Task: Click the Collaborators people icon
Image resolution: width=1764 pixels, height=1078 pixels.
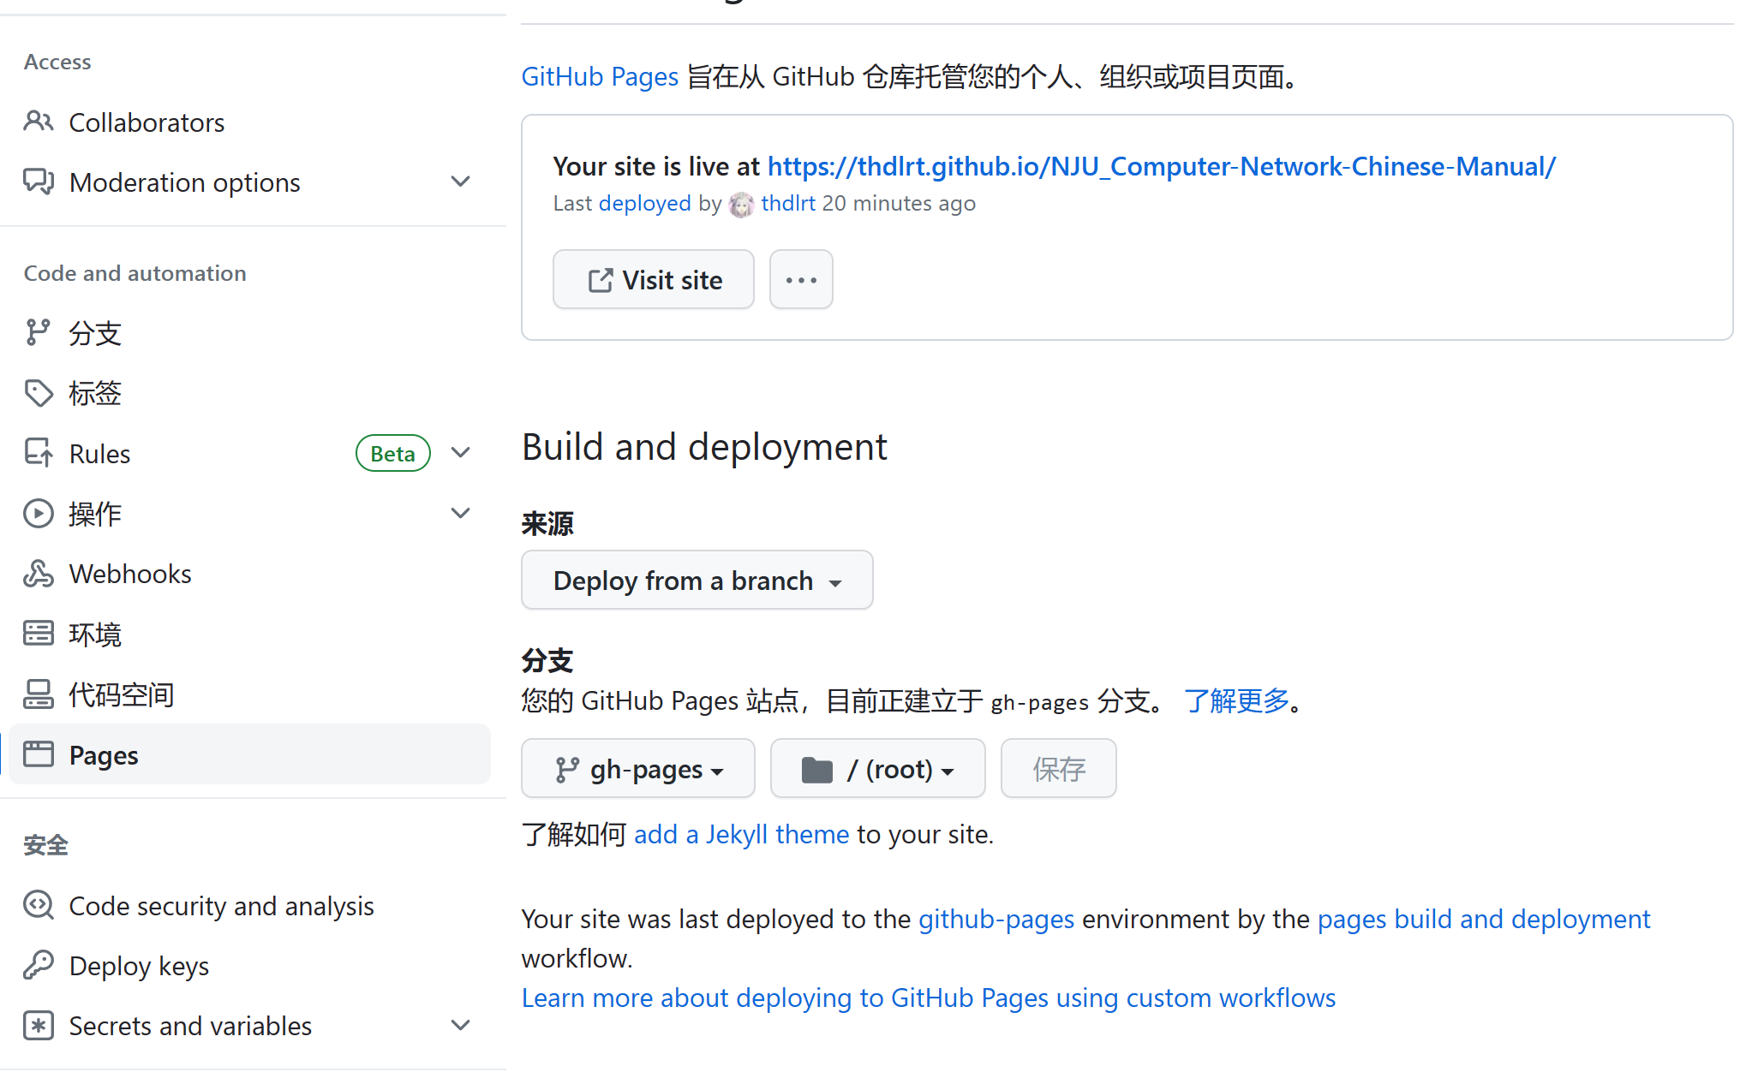Action: tap(39, 122)
